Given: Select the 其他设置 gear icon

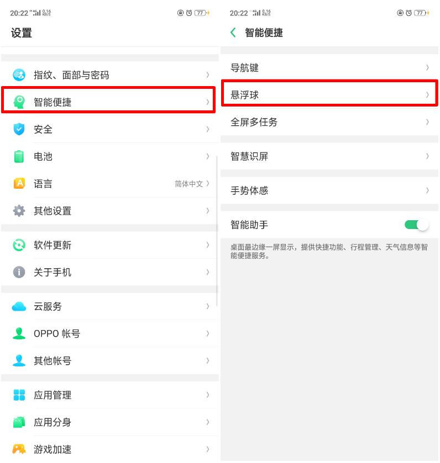Looking at the screenshot, I should (x=19, y=211).
